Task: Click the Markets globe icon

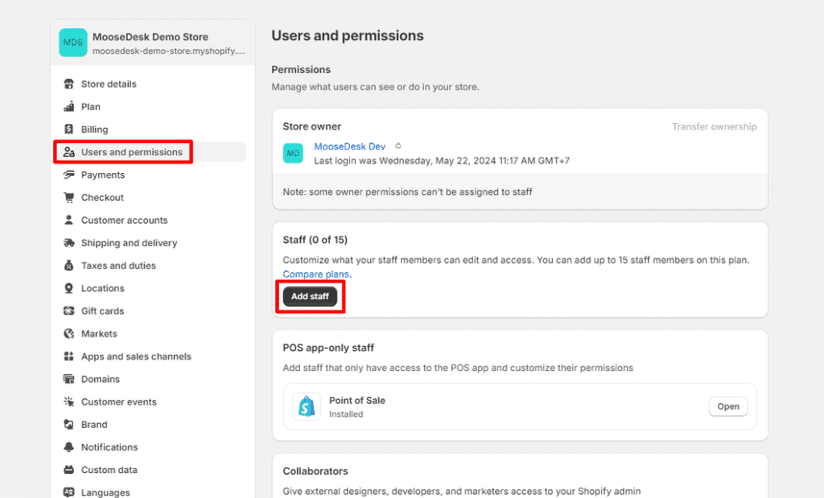Action: pos(69,334)
